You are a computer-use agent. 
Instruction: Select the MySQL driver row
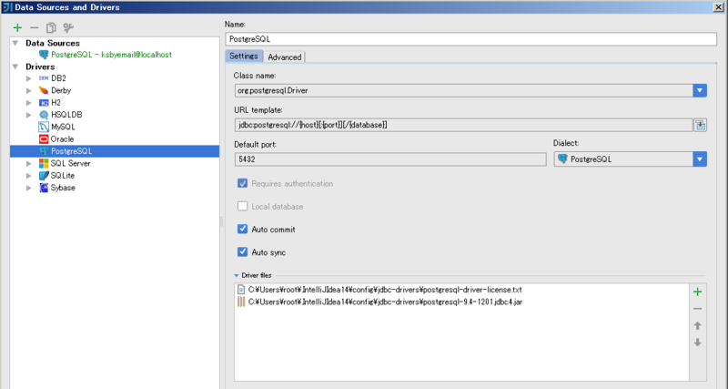(x=115, y=127)
